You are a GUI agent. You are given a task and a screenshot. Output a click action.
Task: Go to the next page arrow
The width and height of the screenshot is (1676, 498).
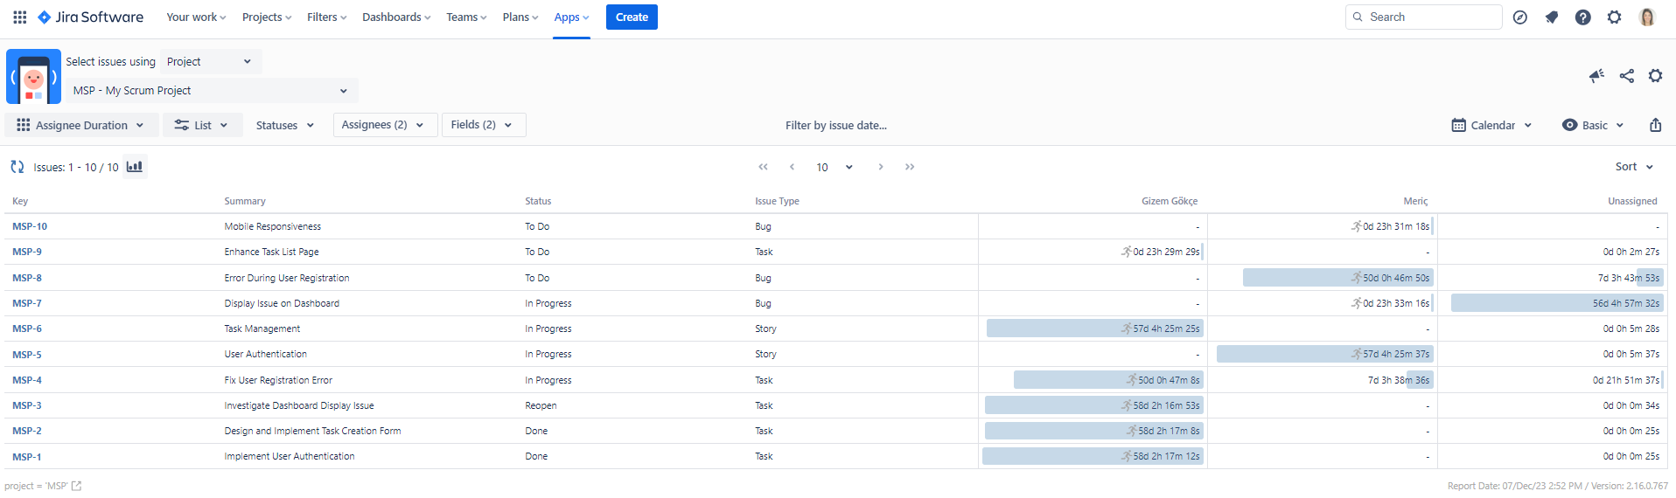[880, 167]
